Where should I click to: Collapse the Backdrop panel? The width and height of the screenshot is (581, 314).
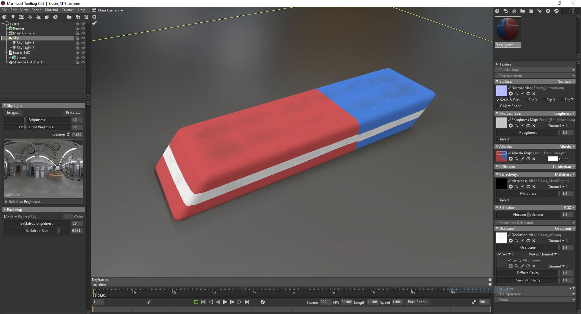[5, 210]
